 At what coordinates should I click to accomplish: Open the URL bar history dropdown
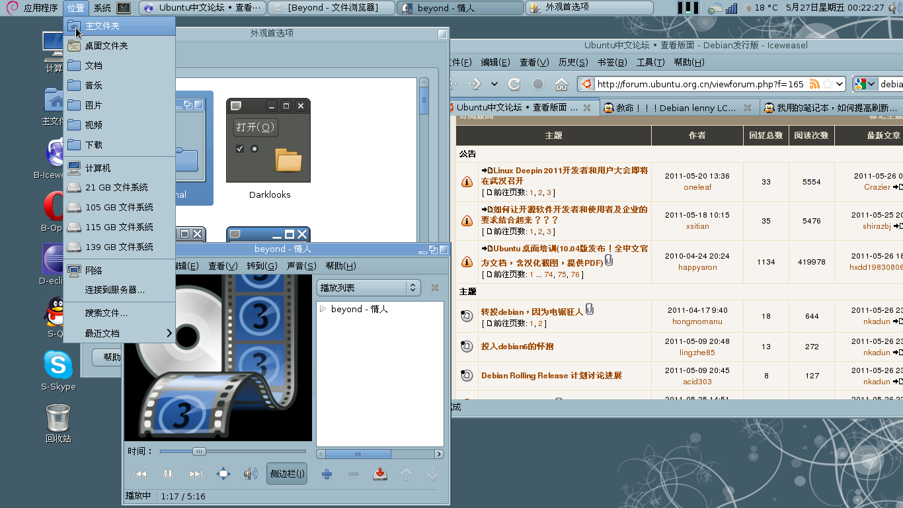tap(840, 84)
